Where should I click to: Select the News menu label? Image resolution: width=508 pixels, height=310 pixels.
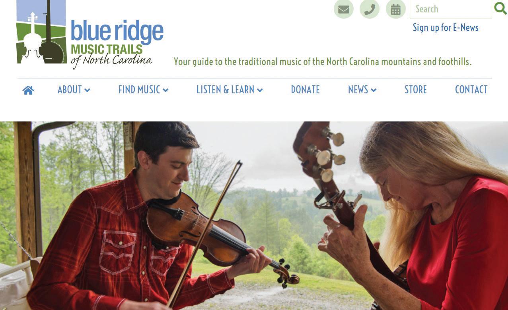point(358,90)
